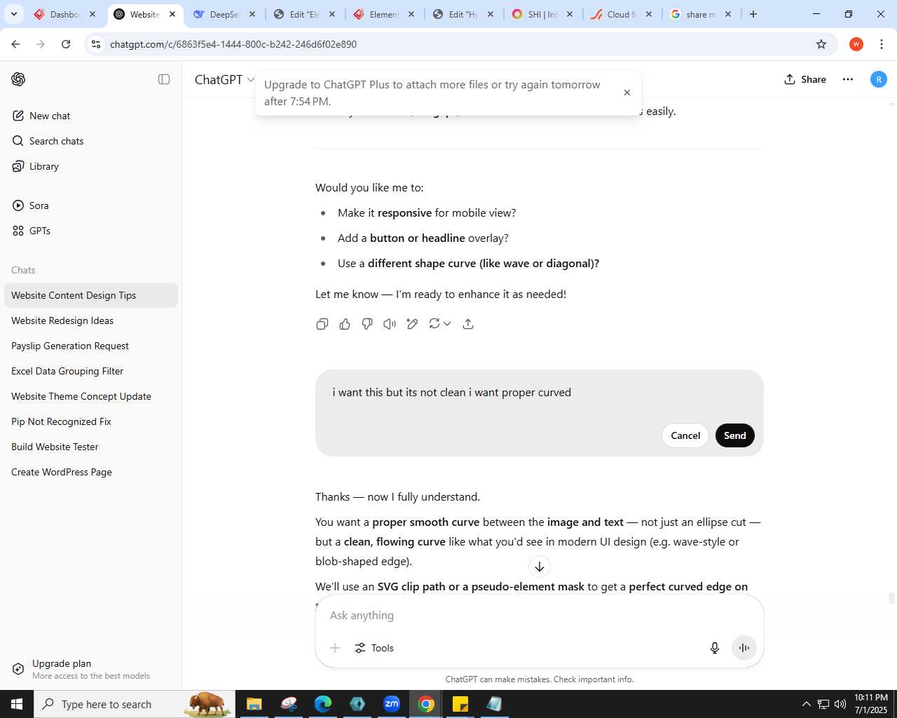Open the tab search dropdown arrow
The height and width of the screenshot is (718, 897).
tap(13, 14)
